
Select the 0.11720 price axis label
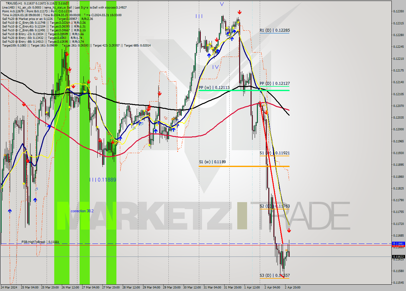398,224
